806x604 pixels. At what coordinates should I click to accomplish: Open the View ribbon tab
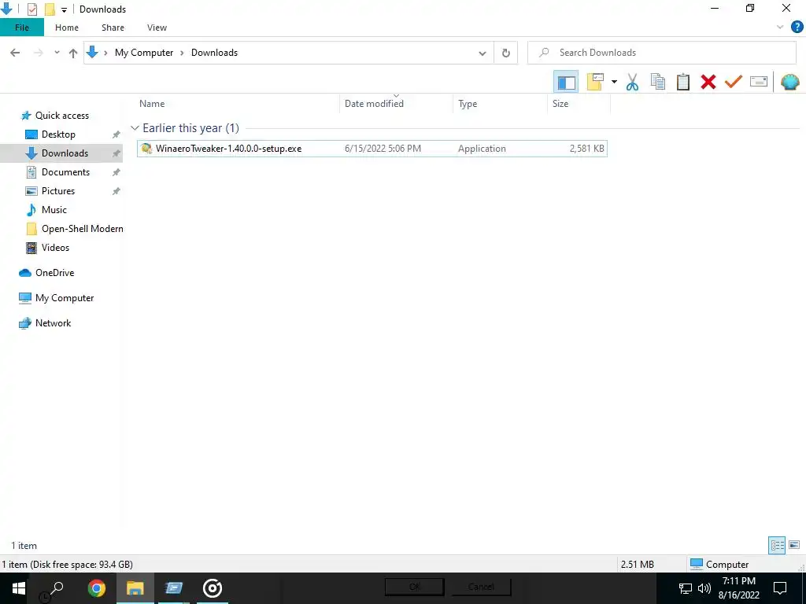coord(157,28)
